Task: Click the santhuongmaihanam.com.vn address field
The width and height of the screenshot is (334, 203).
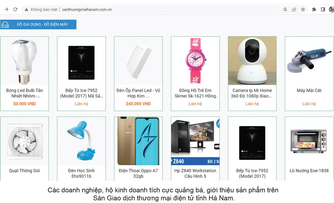Action: tap(87, 10)
